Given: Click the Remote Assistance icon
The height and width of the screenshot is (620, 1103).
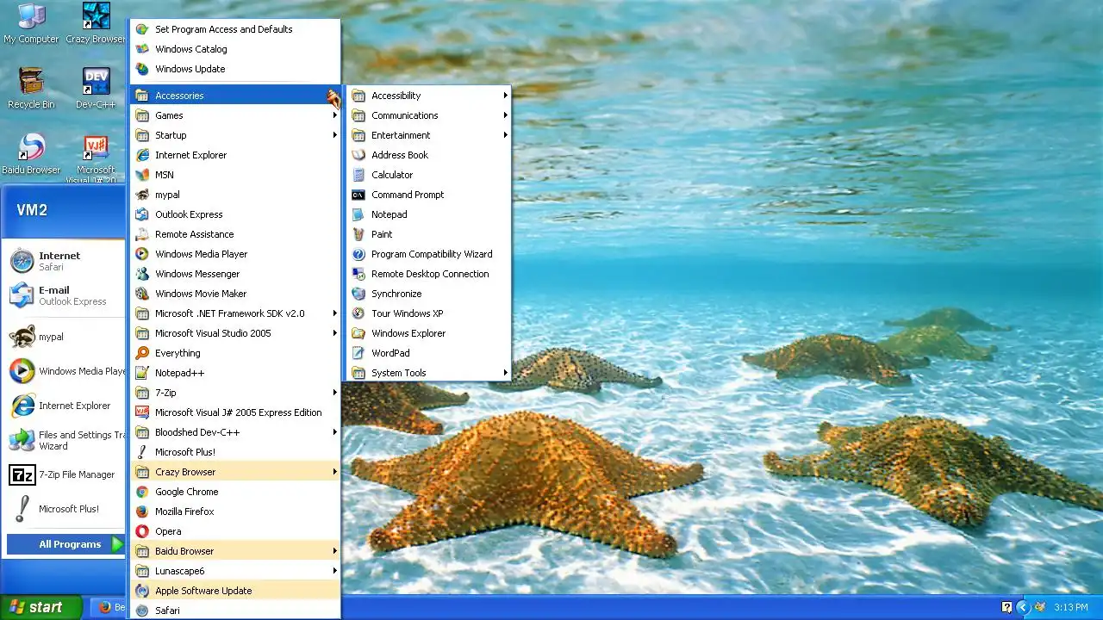Looking at the screenshot, I should coord(142,234).
